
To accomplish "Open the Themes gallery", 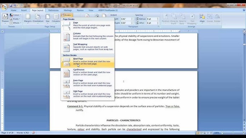I will coord(5,19).
